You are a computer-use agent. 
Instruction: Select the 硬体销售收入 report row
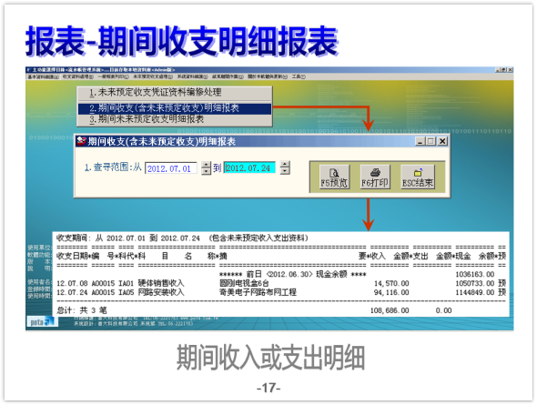pyautogui.click(x=281, y=283)
